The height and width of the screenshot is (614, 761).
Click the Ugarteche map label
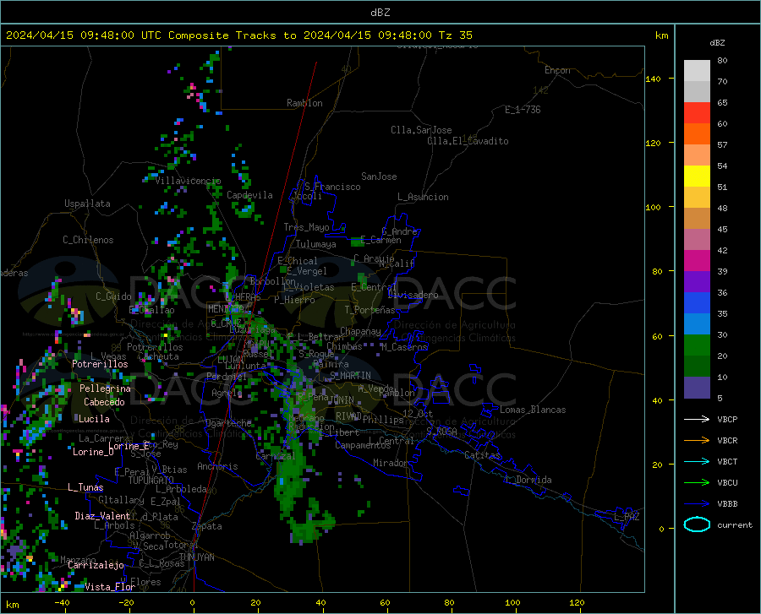click(228, 422)
